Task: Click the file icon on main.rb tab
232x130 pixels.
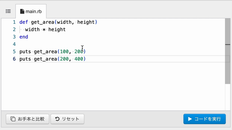Action: tap(22, 11)
